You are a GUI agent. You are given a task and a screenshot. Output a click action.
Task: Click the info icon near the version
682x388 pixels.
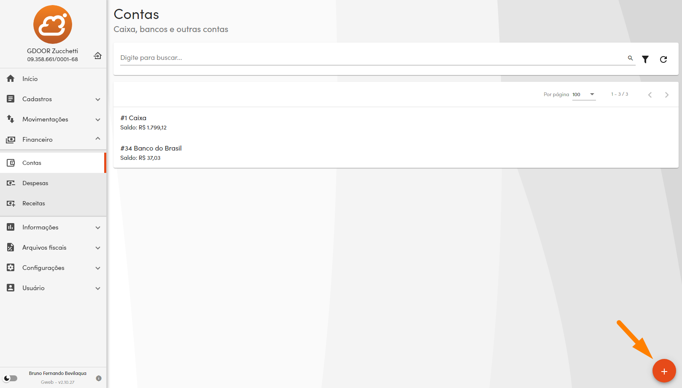(x=99, y=378)
